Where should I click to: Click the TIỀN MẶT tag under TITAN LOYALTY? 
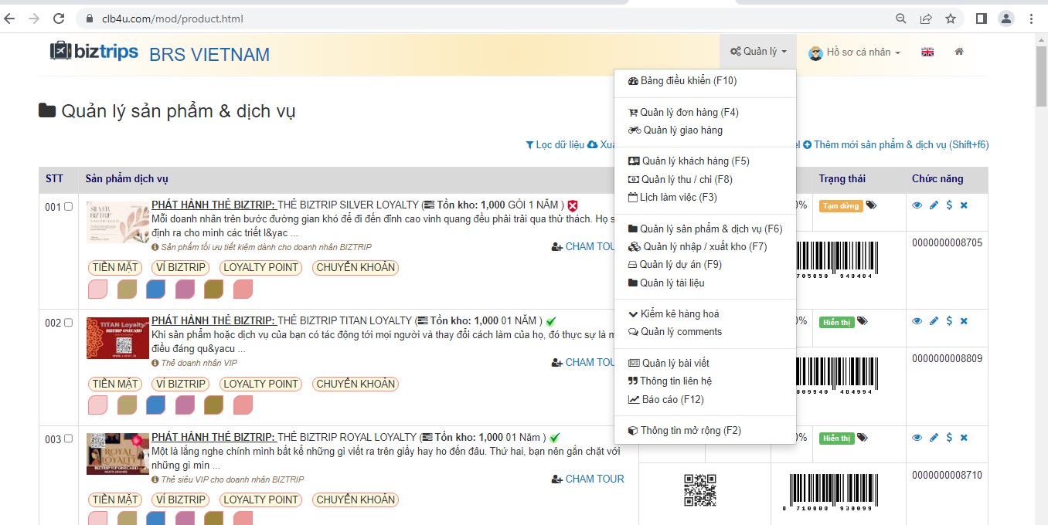115,384
